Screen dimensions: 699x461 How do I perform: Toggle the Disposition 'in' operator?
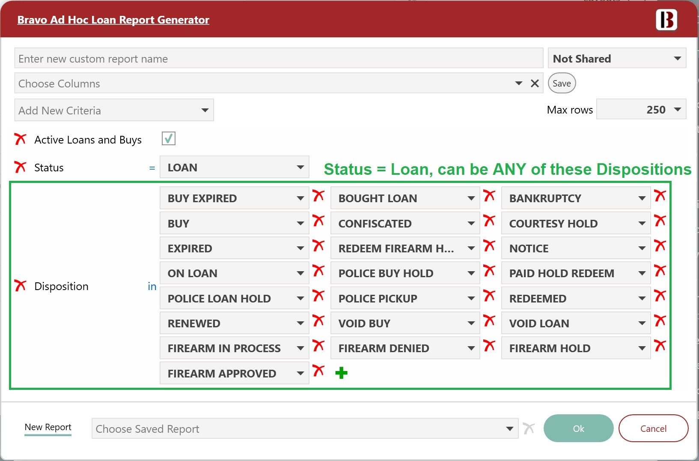click(x=152, y=286)
